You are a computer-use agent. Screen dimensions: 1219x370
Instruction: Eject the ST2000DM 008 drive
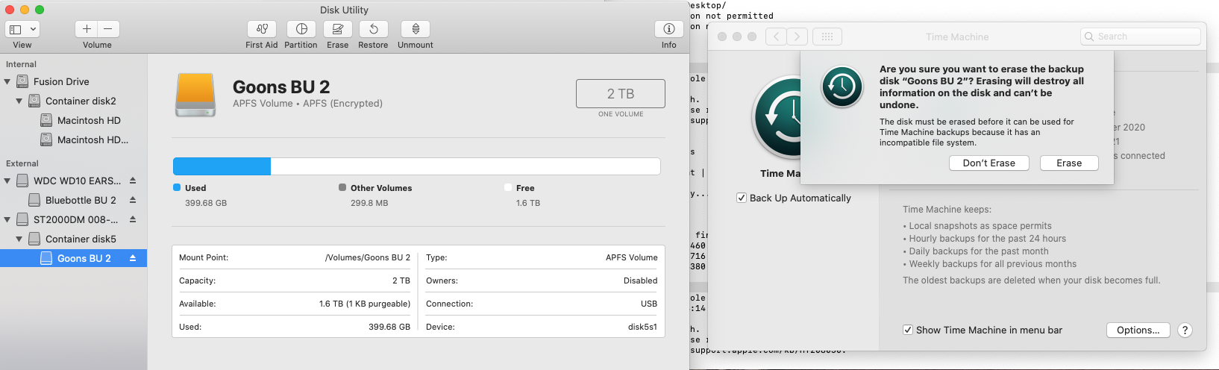pos(133,219)
